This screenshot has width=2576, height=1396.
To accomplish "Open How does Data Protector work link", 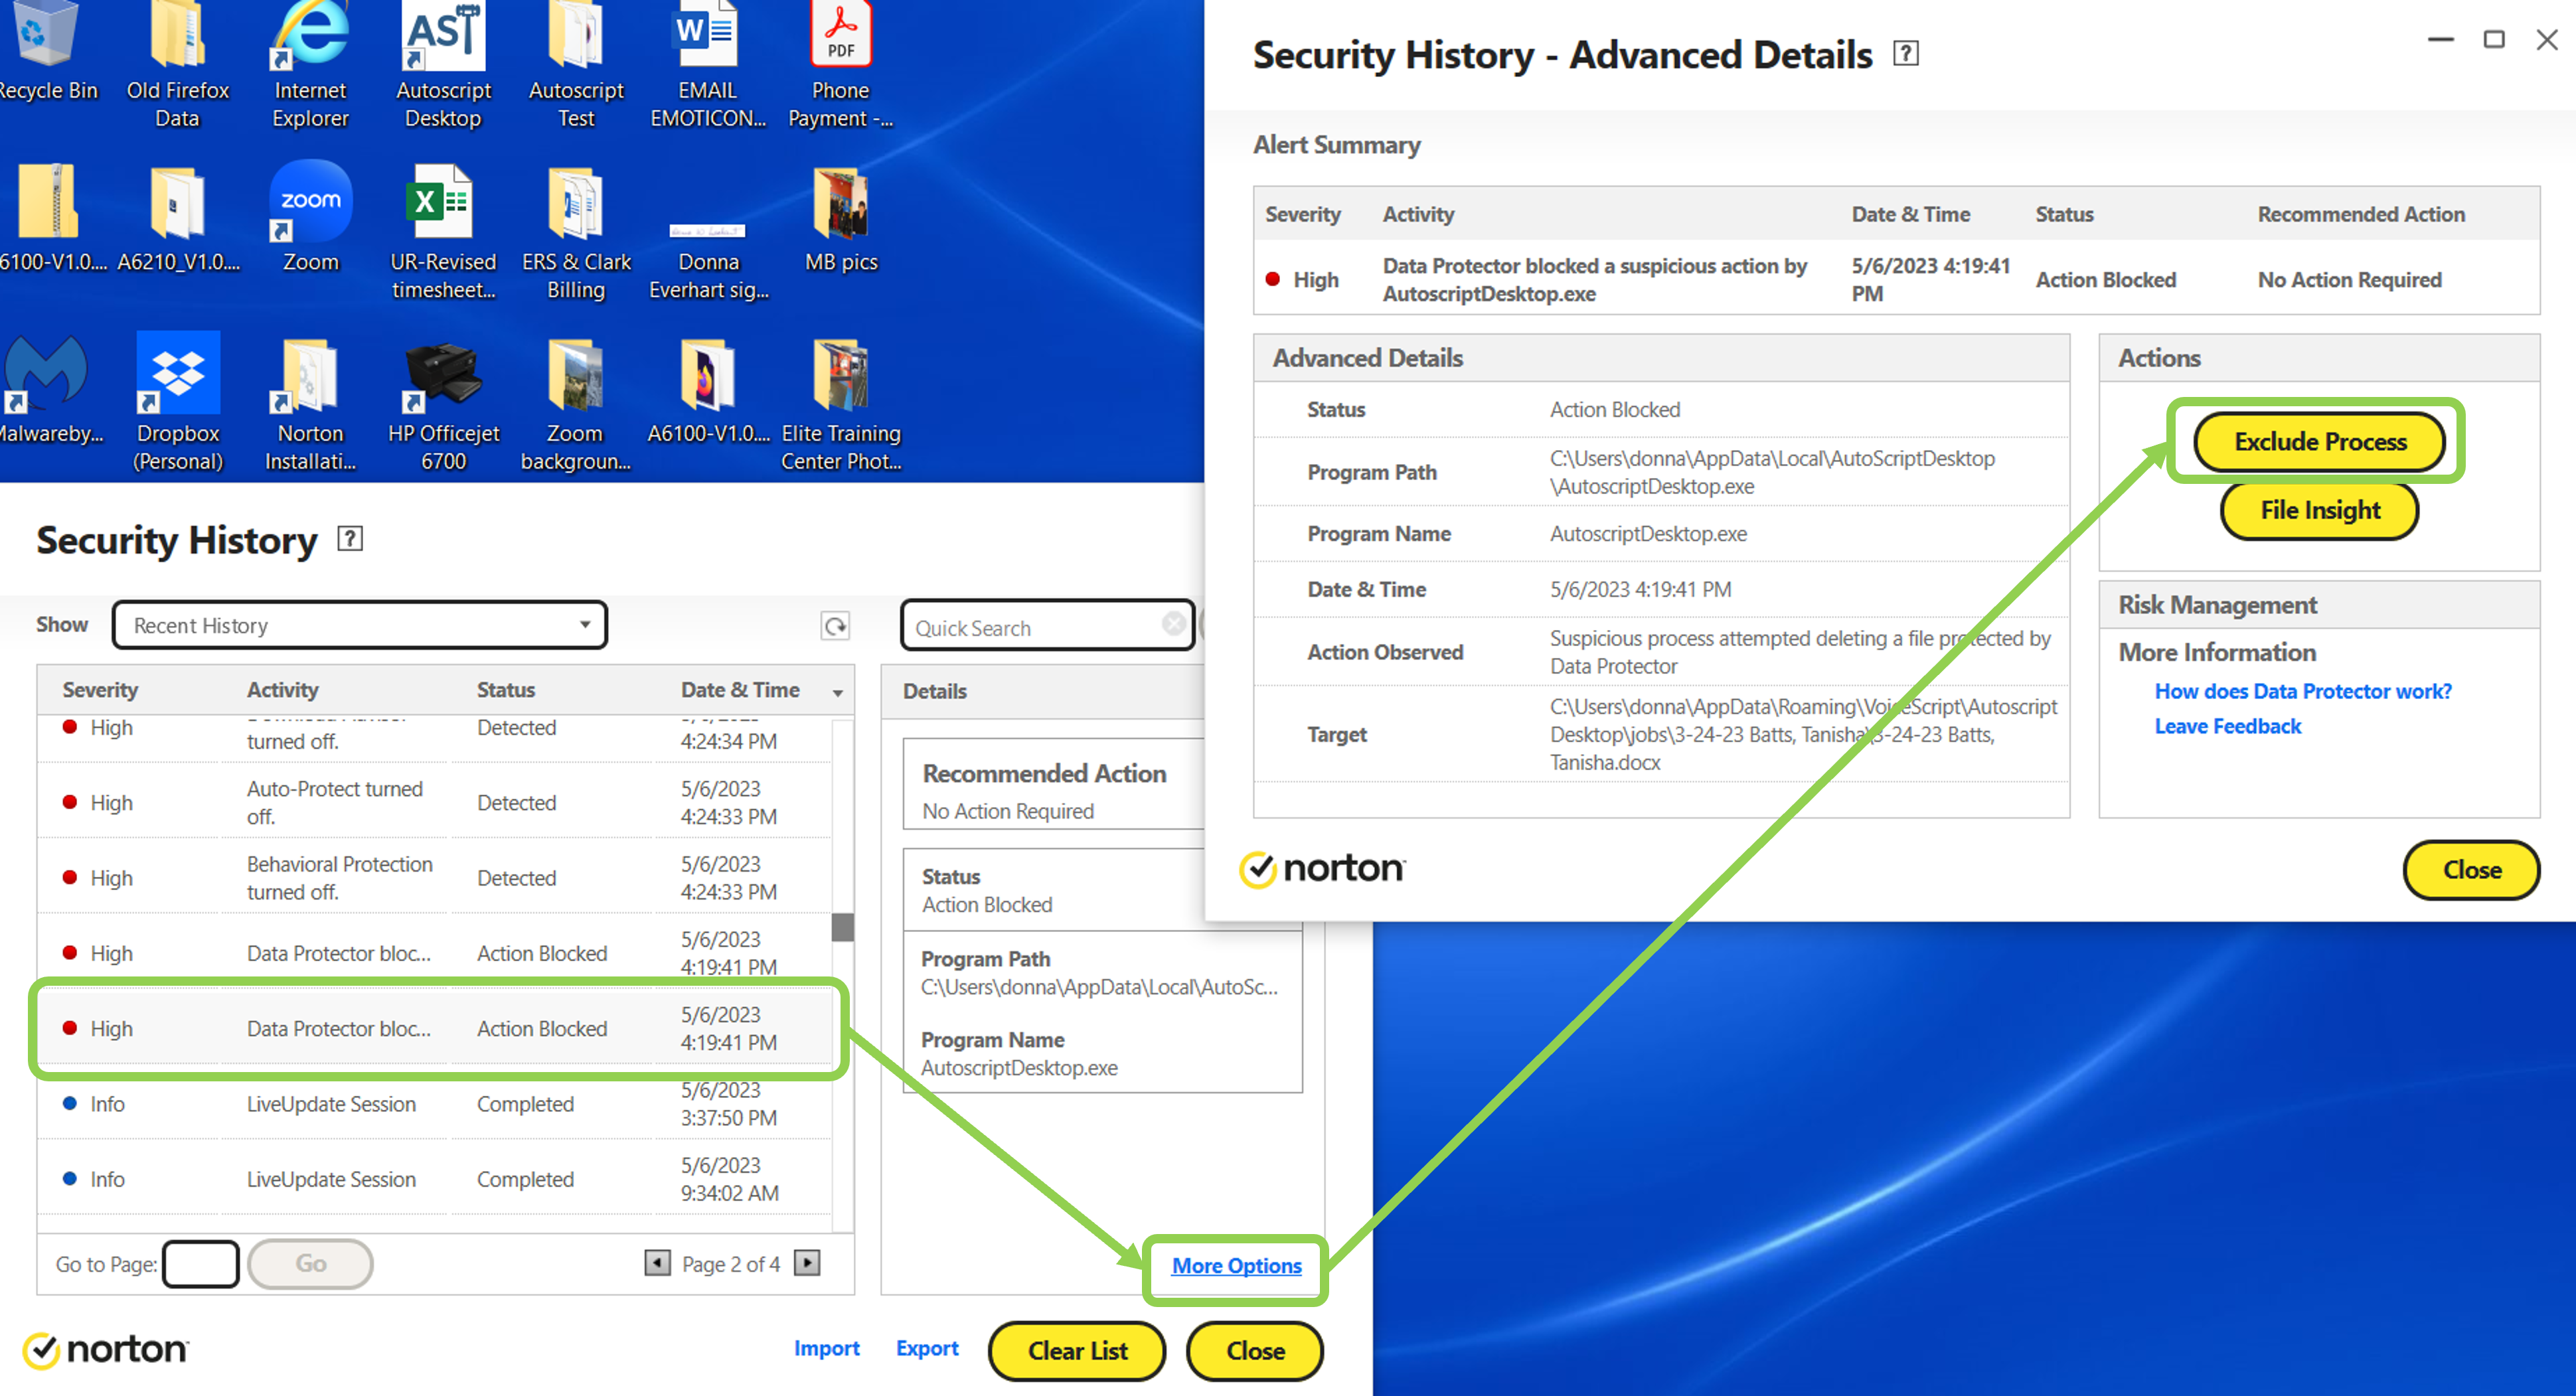I will click(x=2303, y=692).
